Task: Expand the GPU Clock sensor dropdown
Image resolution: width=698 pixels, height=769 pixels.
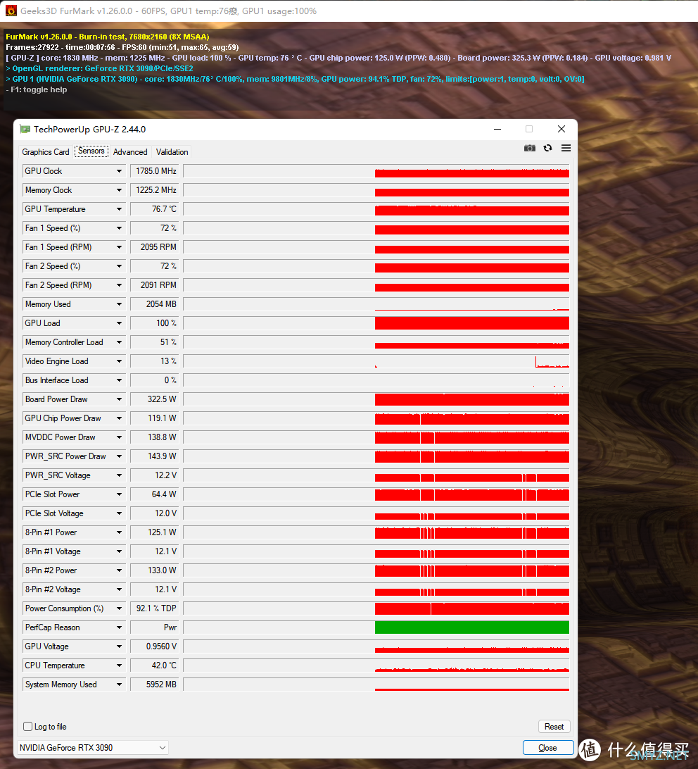Action: [119, 171]
